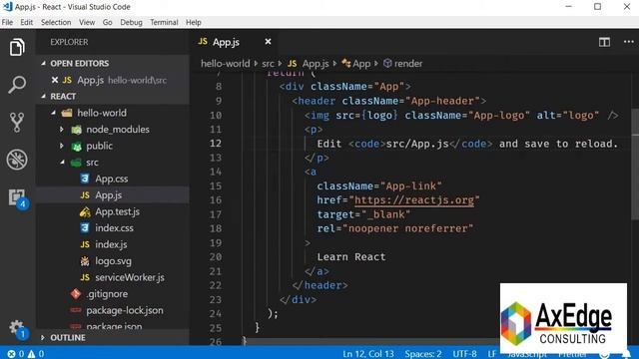Collapse the src folder arrow
Image resolution: width=639 pixels, height=359 pixels.
point(62,163)
